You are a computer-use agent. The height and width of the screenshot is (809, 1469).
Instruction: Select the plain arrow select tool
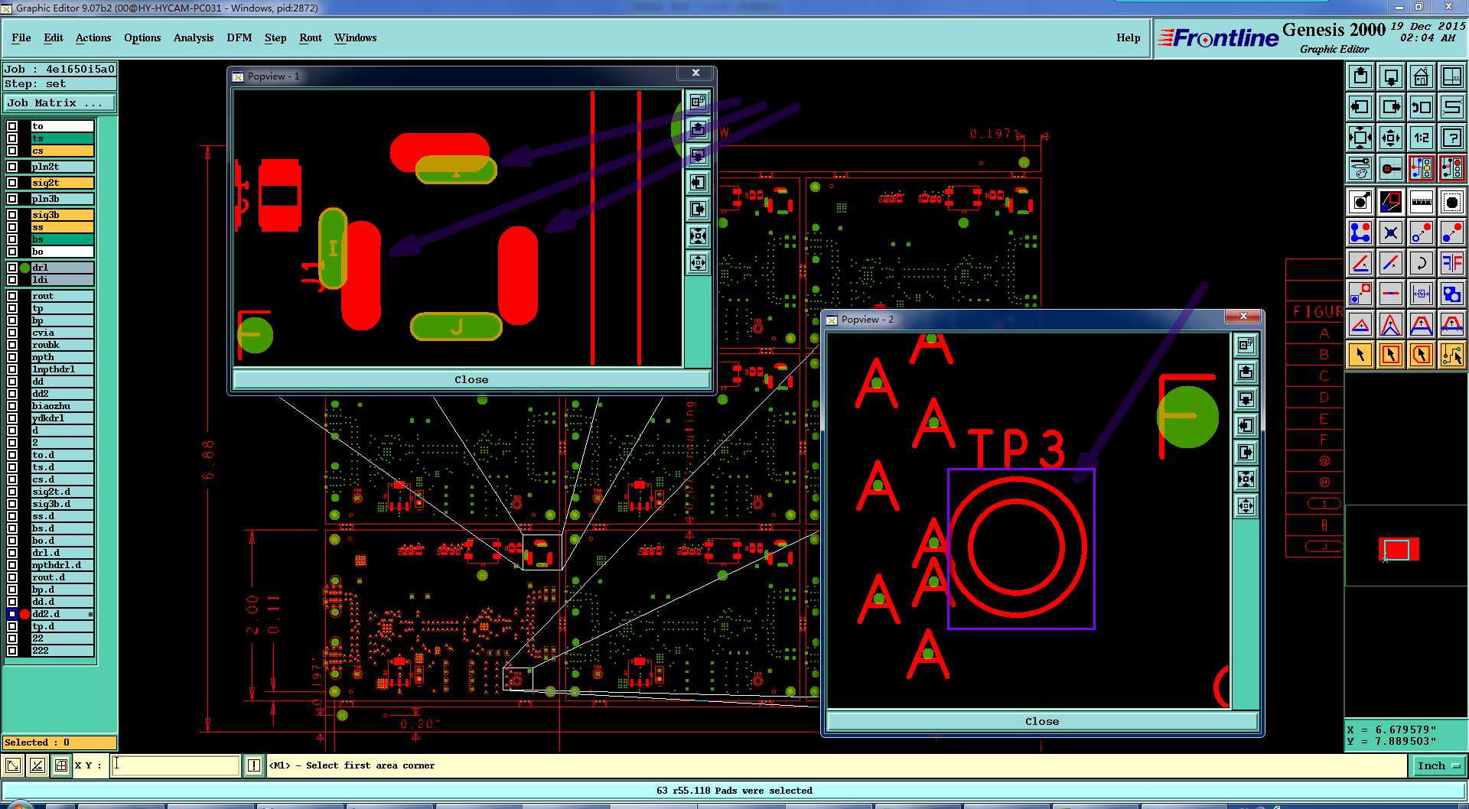(x=1360, y=355)
